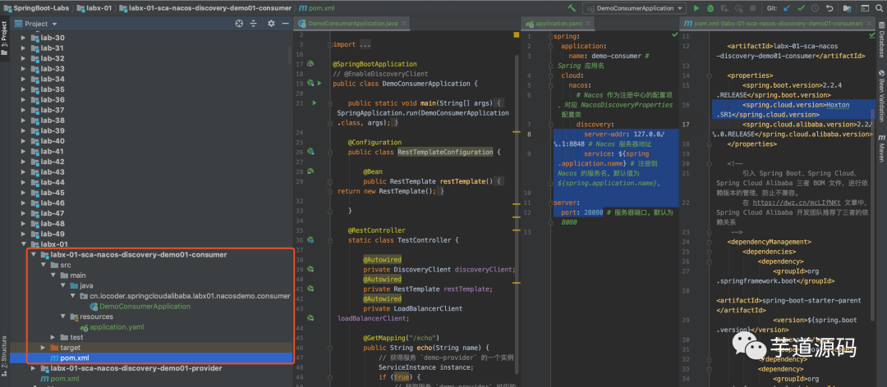Click RestTemplateConfiguration class name in editor
Viewport: 887px width, 387px height.
(x=445, y=152)
